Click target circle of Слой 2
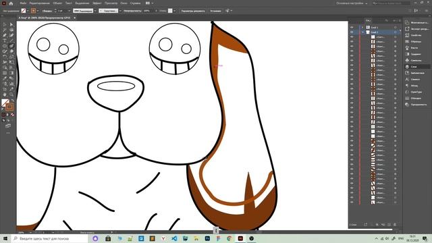This screenshot has height=243, width=432. coord(396,32)
